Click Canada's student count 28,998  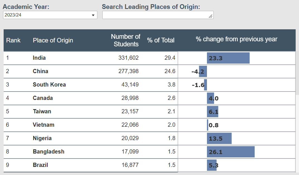130,98
